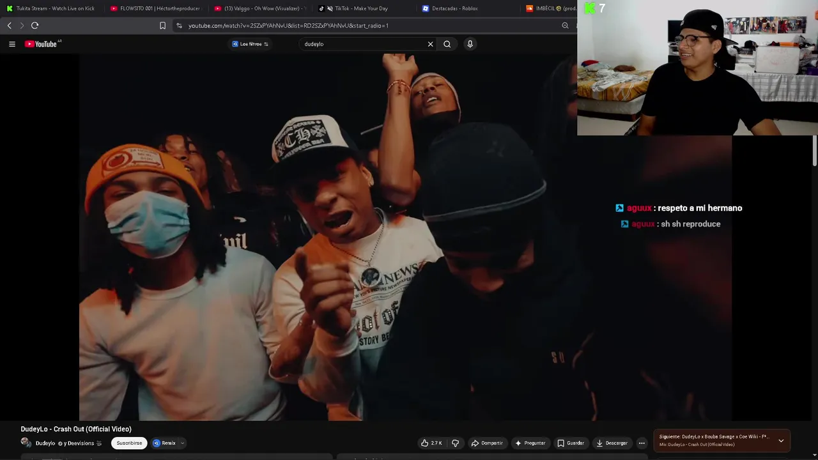Expand the Siguiente playlist panel chevron
Viewport: 818px width, 460px height.
(x=781, y=440)
